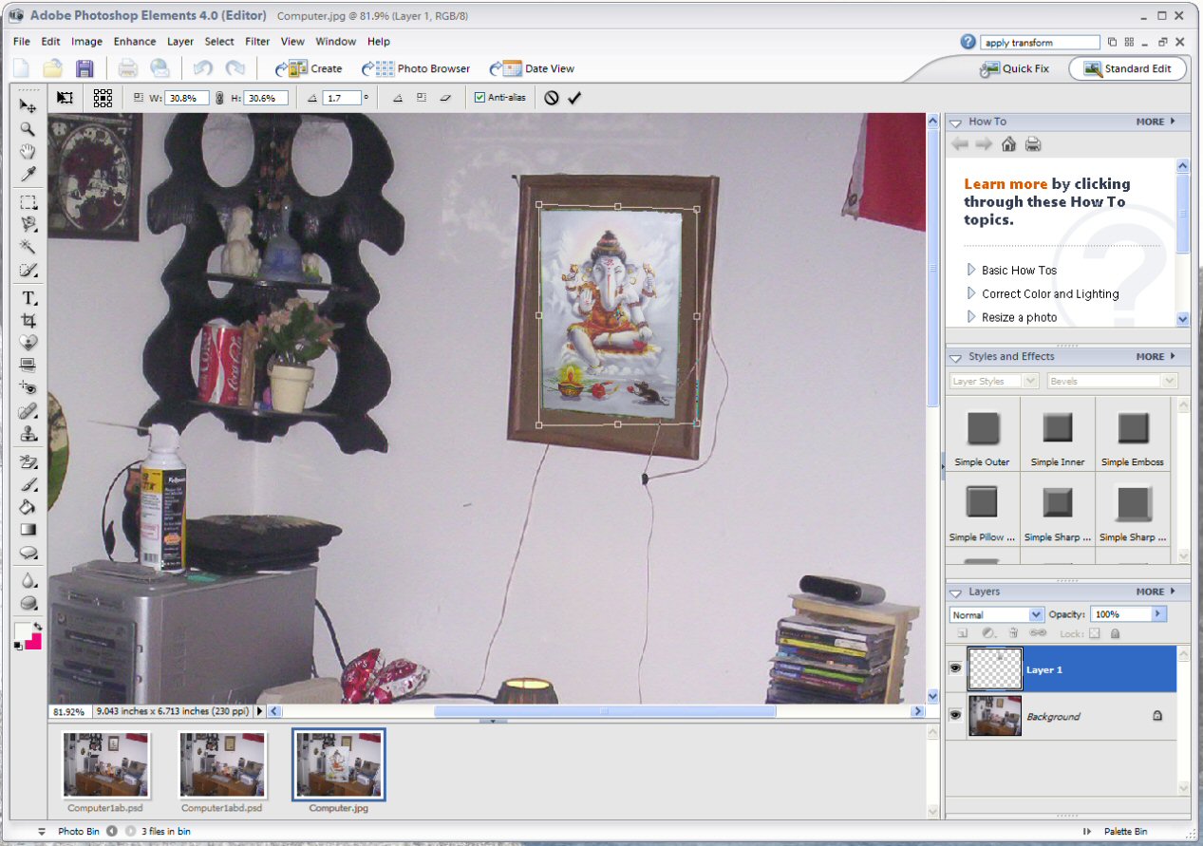Open the Window menu

pos(336,42)
